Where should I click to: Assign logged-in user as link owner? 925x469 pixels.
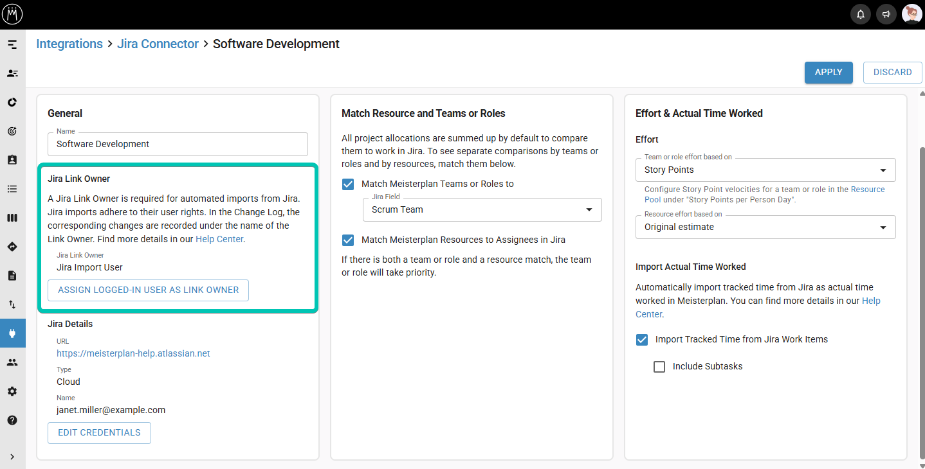[149, 290]
